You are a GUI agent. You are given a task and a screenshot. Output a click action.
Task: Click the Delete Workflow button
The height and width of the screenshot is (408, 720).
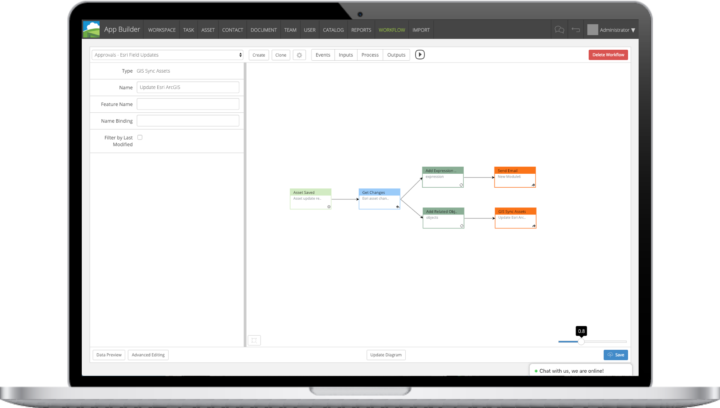pyautogui.click(x=608, y=55)
